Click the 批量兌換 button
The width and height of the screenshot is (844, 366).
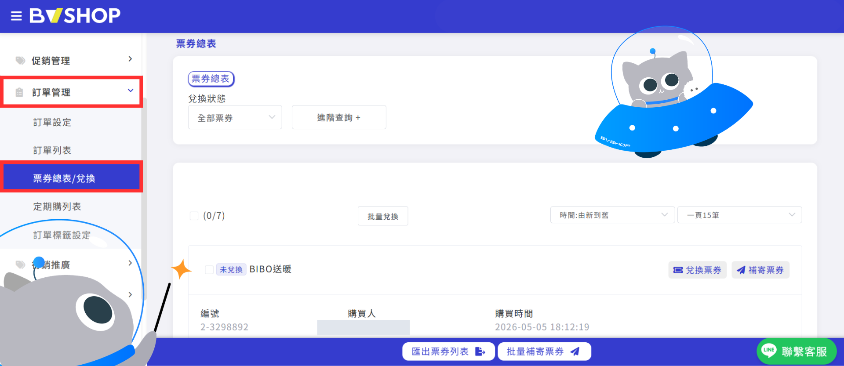pyautogui.click(x=383, y=216)
